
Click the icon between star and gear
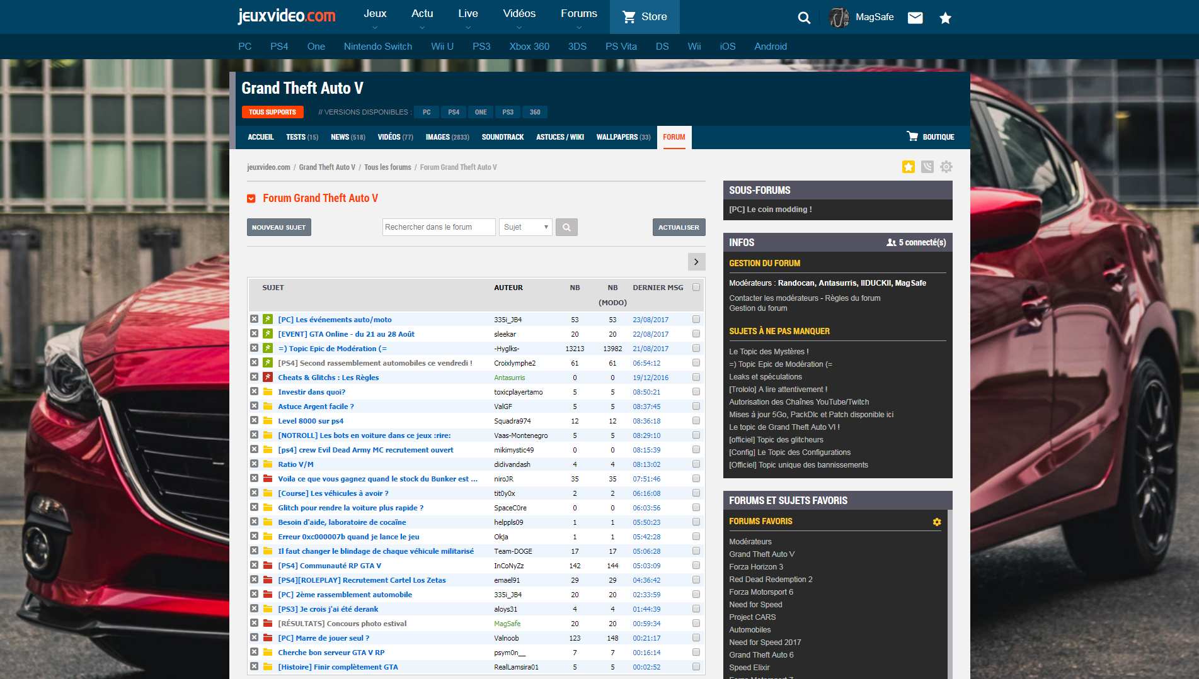coord(927,167)
